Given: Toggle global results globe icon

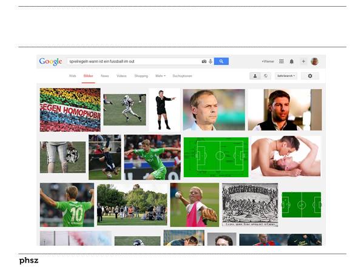Looking at the screenshot, I should [266, 76].
